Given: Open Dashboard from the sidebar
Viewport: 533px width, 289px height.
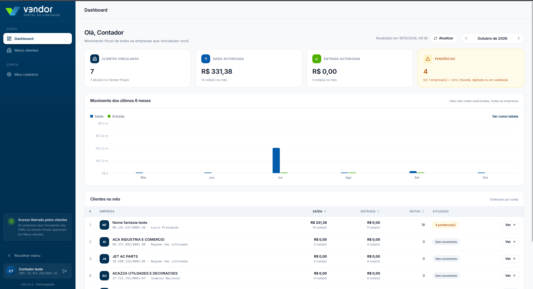Looking at the screenshot, I should (37, 39).
